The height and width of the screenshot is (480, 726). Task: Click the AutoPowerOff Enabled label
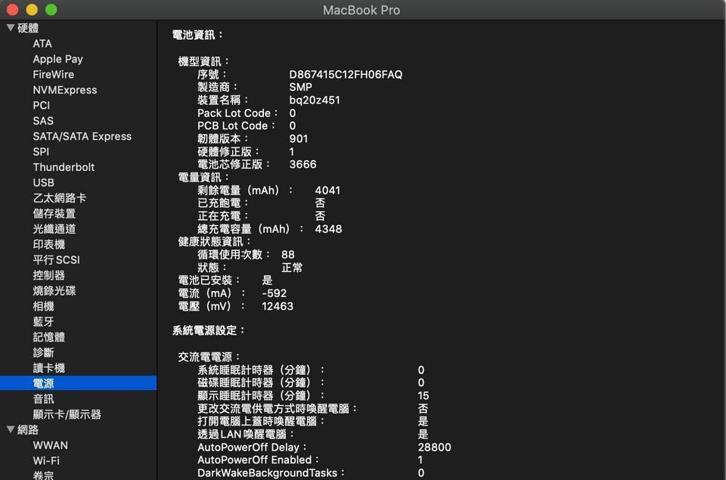258,460
